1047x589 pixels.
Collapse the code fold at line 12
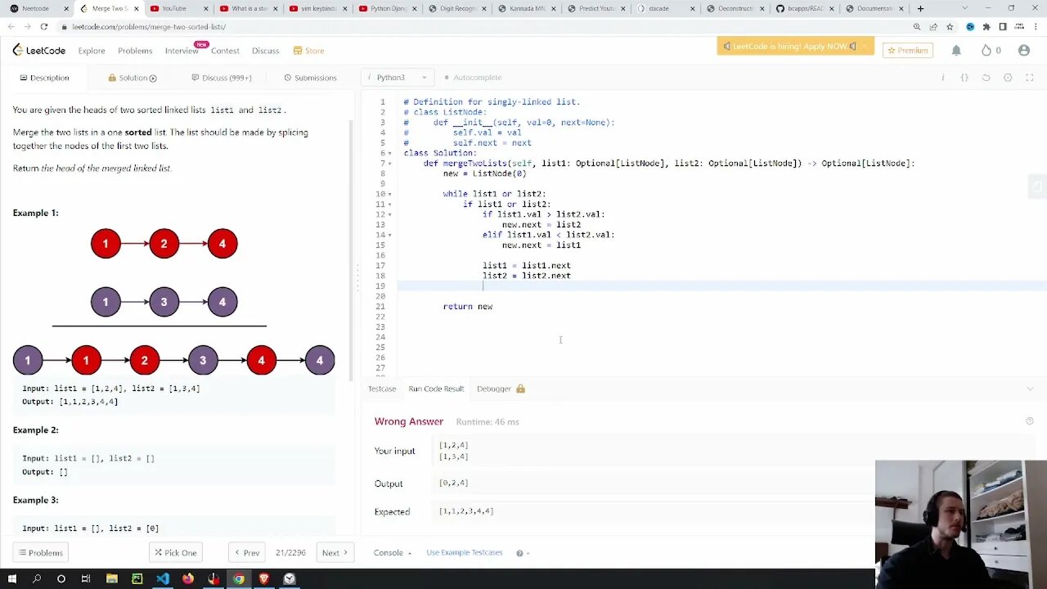coord(389,214)
